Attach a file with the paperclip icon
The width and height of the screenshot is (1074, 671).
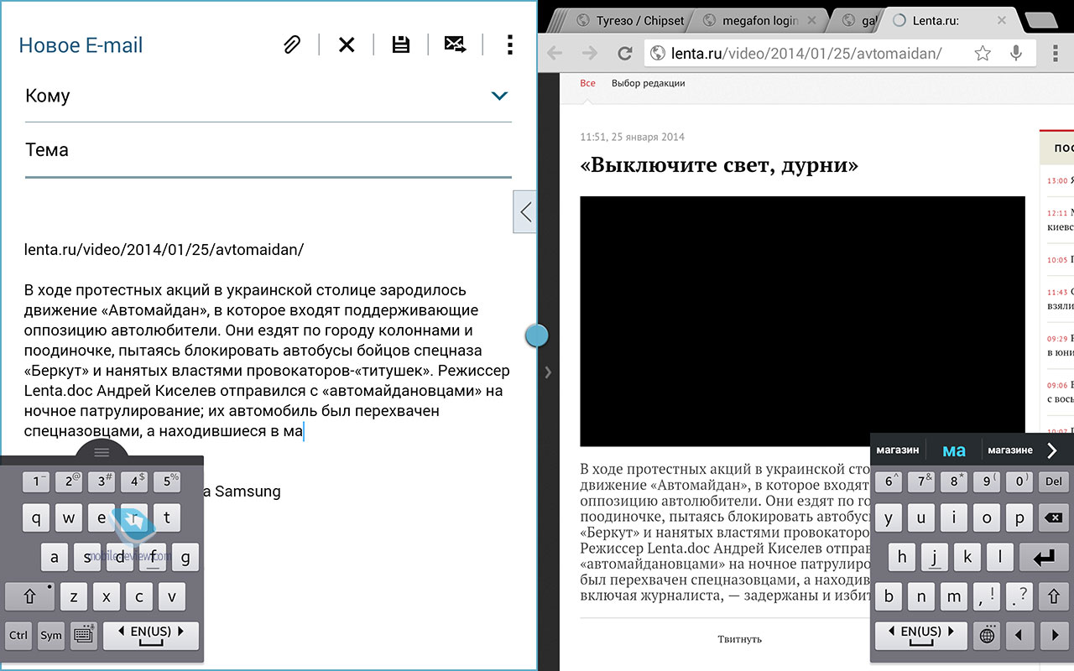(x=291, y=45)
